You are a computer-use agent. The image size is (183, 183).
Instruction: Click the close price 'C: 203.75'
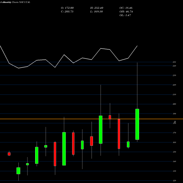tap(67, 12)
